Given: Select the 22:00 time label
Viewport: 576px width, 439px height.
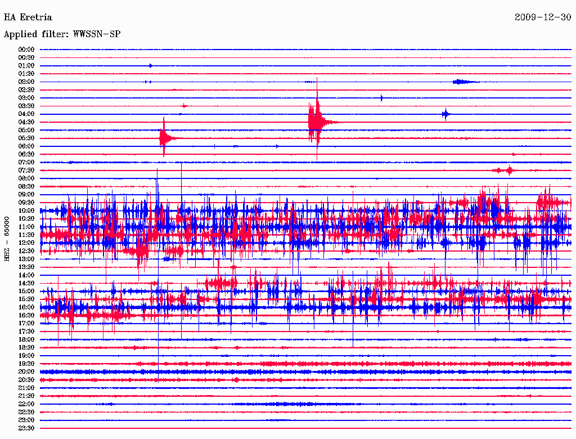Looking at the screenshot, I should [26, 404].
